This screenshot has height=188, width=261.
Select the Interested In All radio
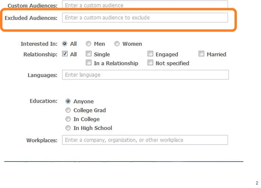64,44
